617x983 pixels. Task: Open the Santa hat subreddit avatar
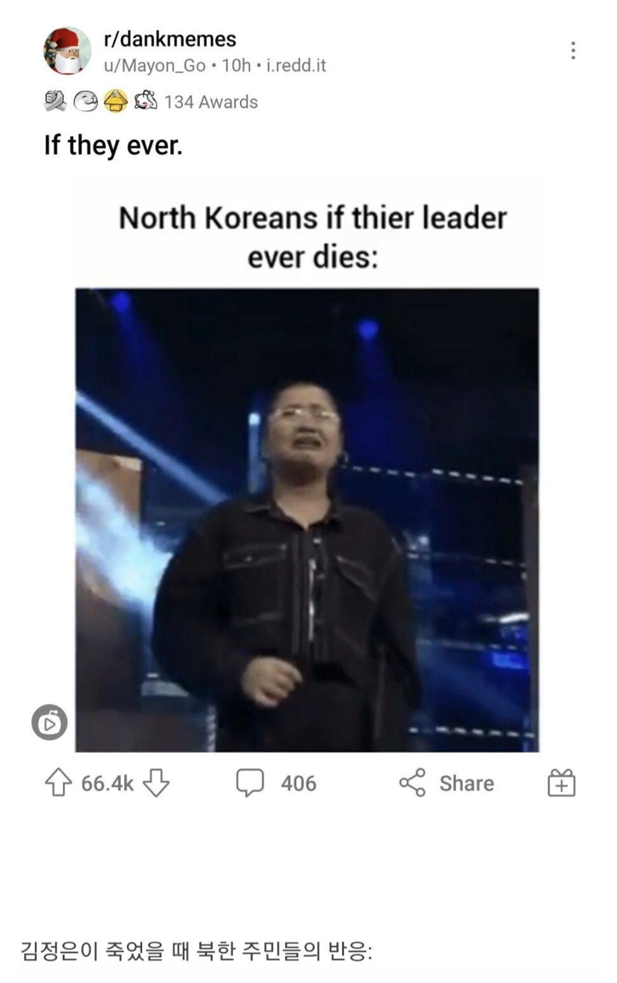[x=67, y=51]
